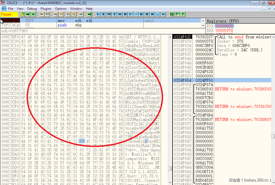The height and width of the screenshot is (185, 275).
Task: Show the Call stack (K) window
Action: click(141, 14)
